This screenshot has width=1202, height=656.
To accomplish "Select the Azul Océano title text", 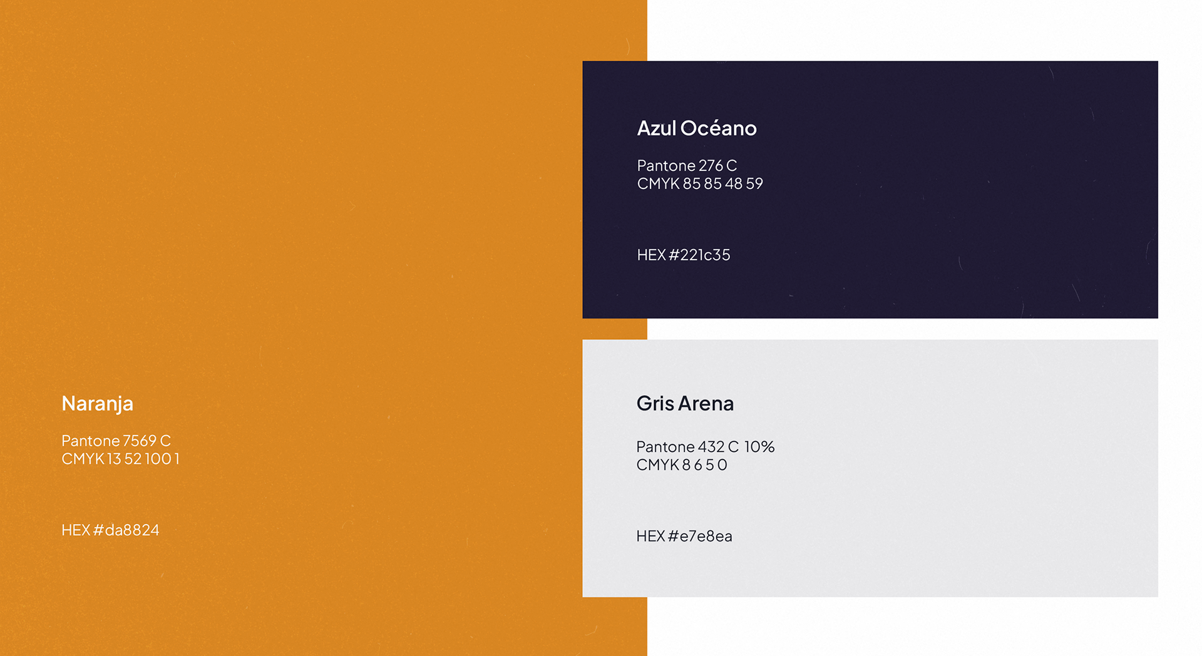I will tap(697, 128).
